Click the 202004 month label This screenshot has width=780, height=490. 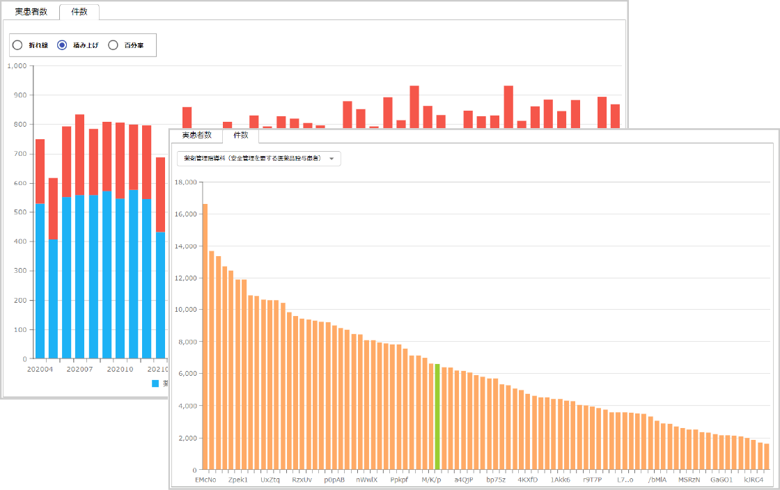coord(40,369)
